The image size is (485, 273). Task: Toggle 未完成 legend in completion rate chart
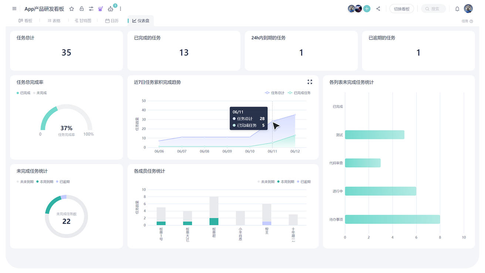[x=40, y=93]
